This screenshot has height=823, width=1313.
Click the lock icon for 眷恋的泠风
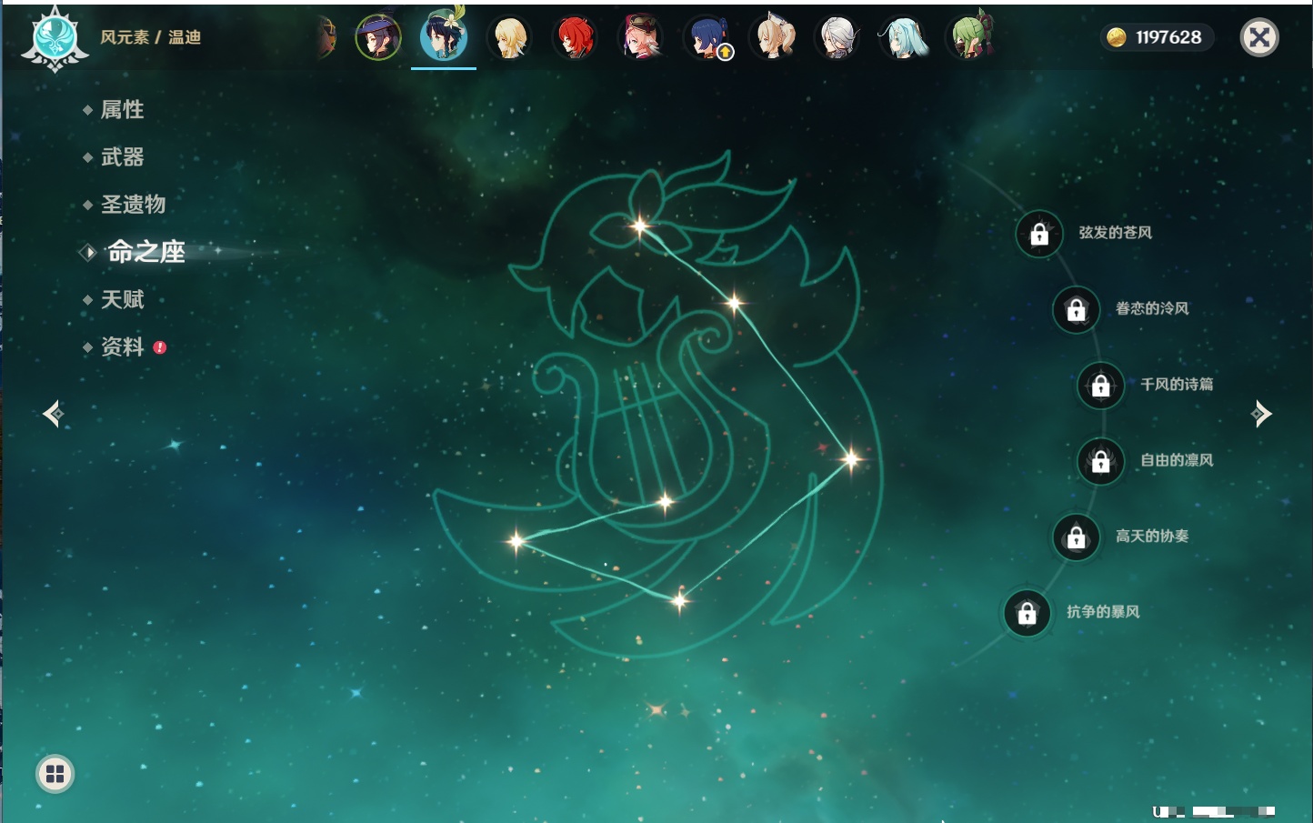1077,310
